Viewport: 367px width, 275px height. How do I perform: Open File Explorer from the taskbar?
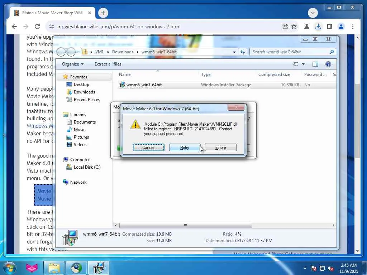(54, 268)
